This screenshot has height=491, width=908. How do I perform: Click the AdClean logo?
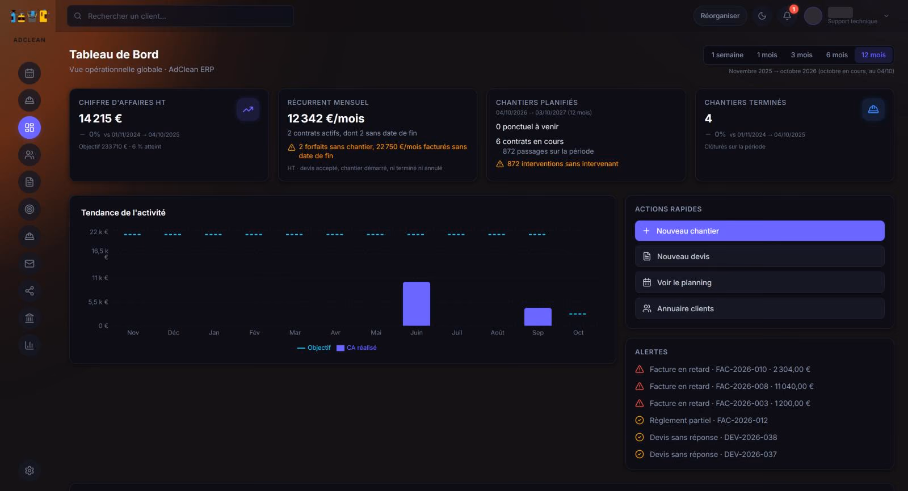pyautogui.click(x=28, y=16)
